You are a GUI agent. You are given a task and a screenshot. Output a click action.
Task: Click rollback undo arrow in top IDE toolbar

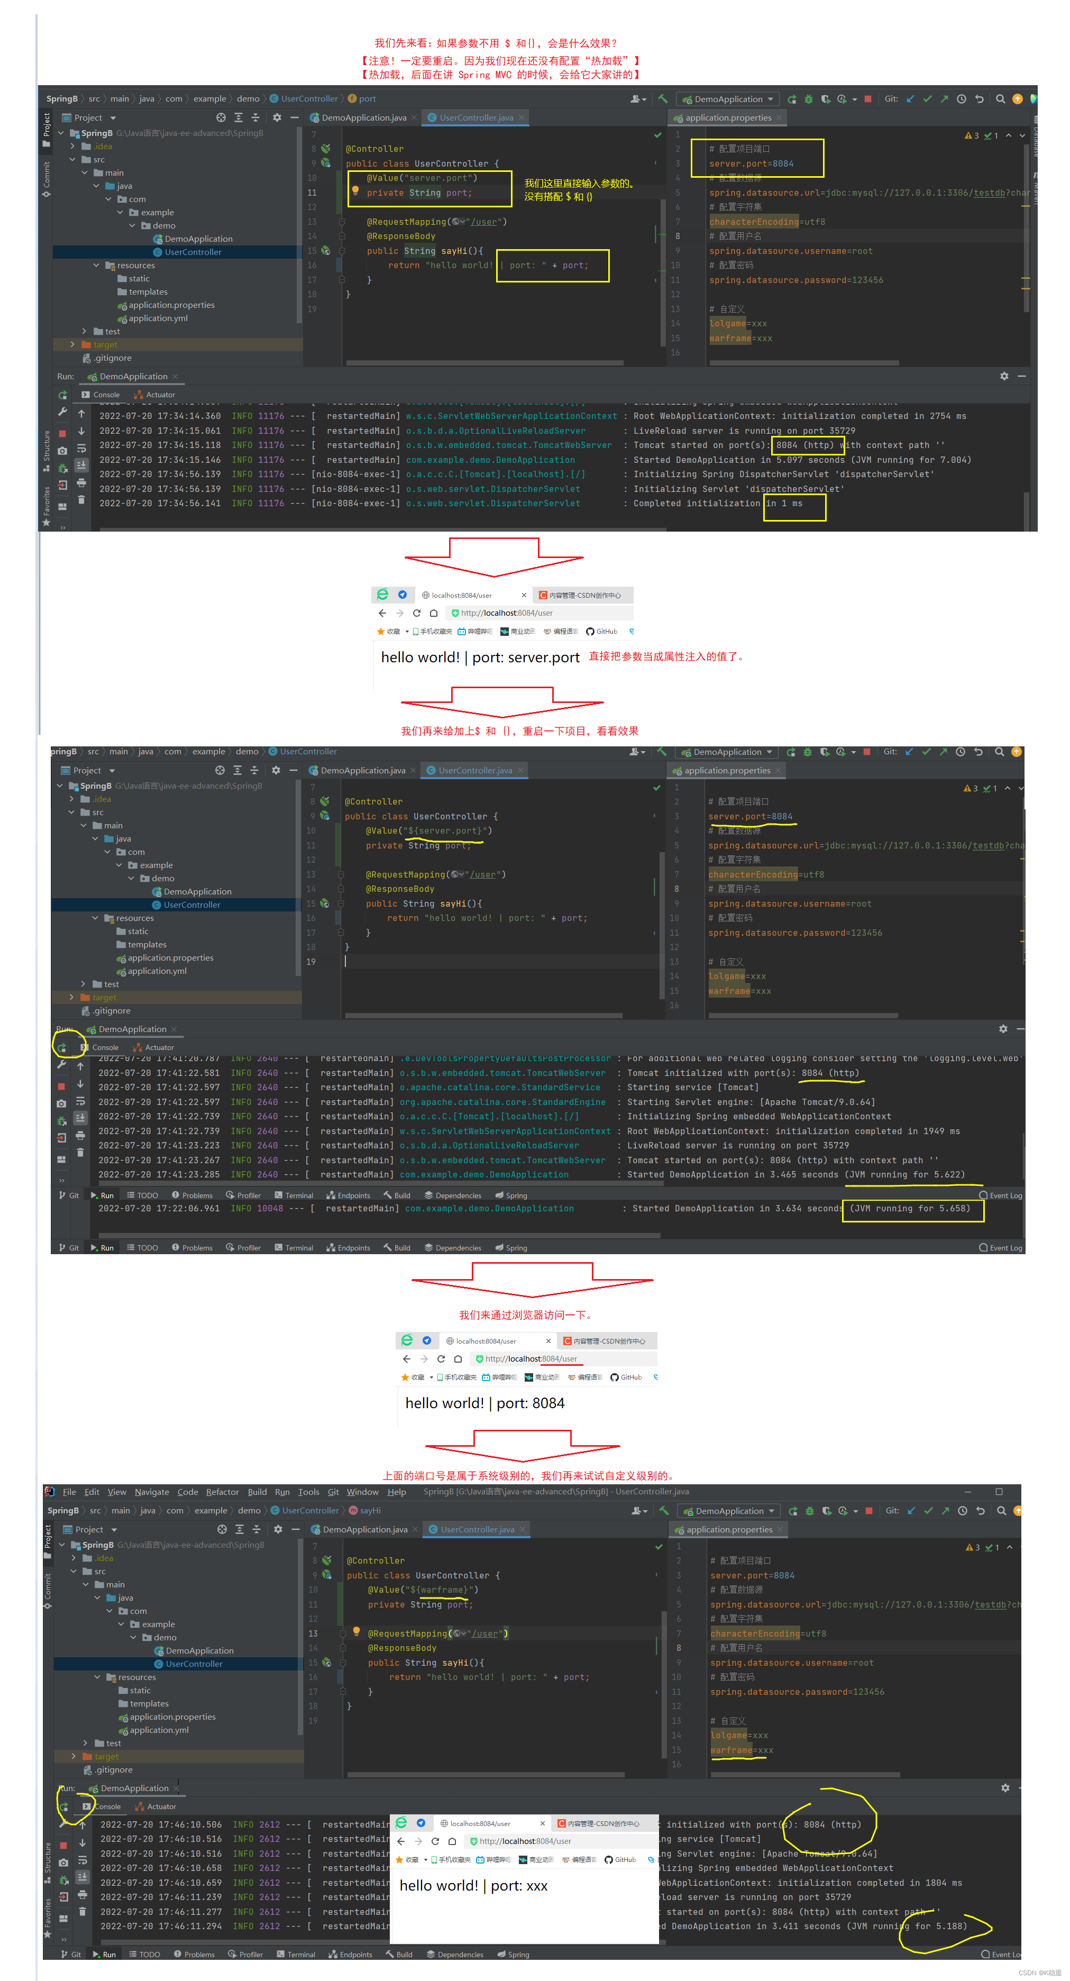pos(980,98)
